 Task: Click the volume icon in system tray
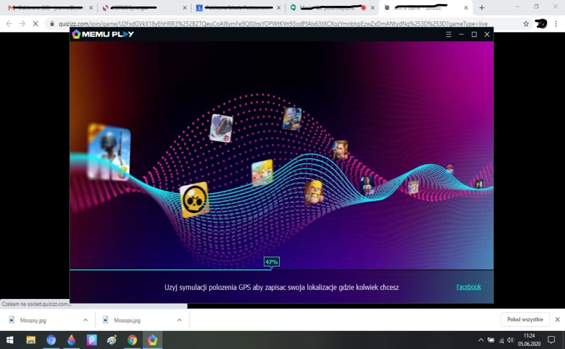(x=510, y=340)
